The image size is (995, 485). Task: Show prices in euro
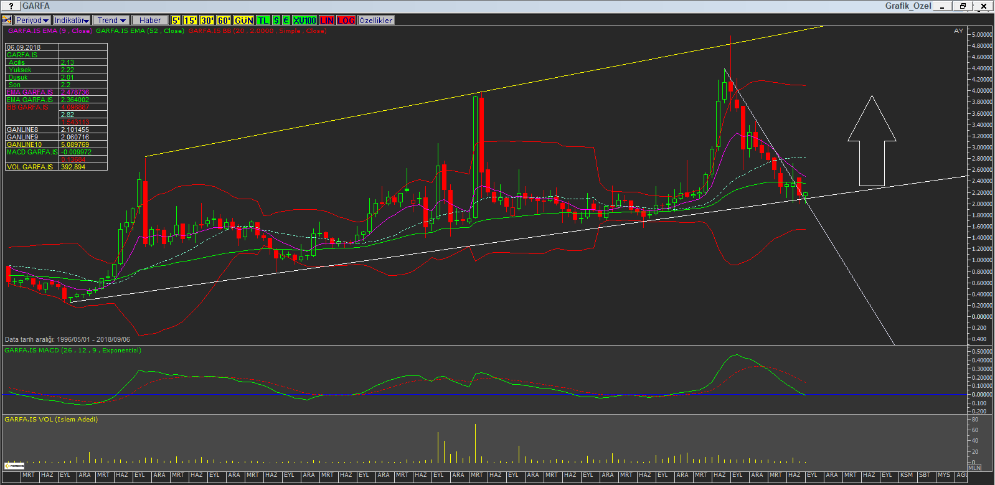click(286, 21)
